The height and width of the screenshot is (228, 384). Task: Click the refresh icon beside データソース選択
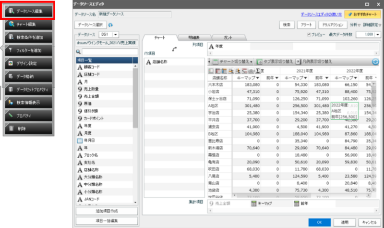tap(110, 25)
